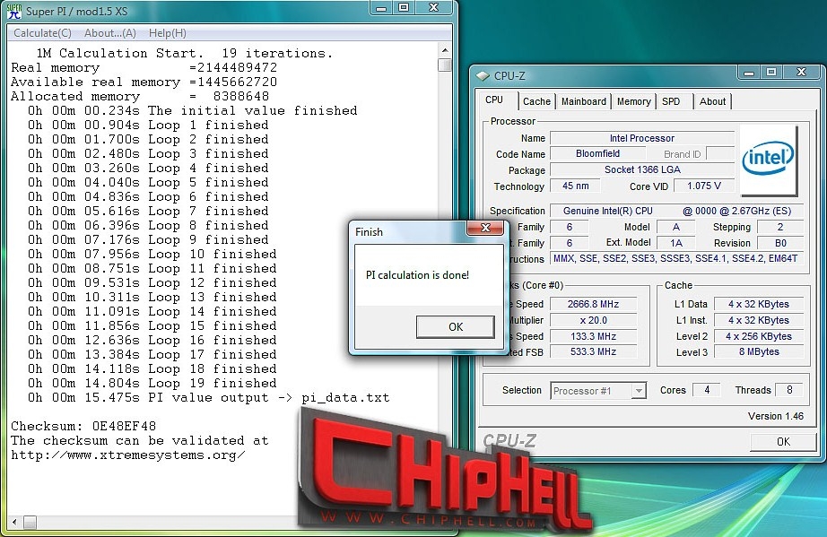This screenshot has width=827, height=537.
Task: Click the Intel logo in CPU-Z
Action: [768, 160]
